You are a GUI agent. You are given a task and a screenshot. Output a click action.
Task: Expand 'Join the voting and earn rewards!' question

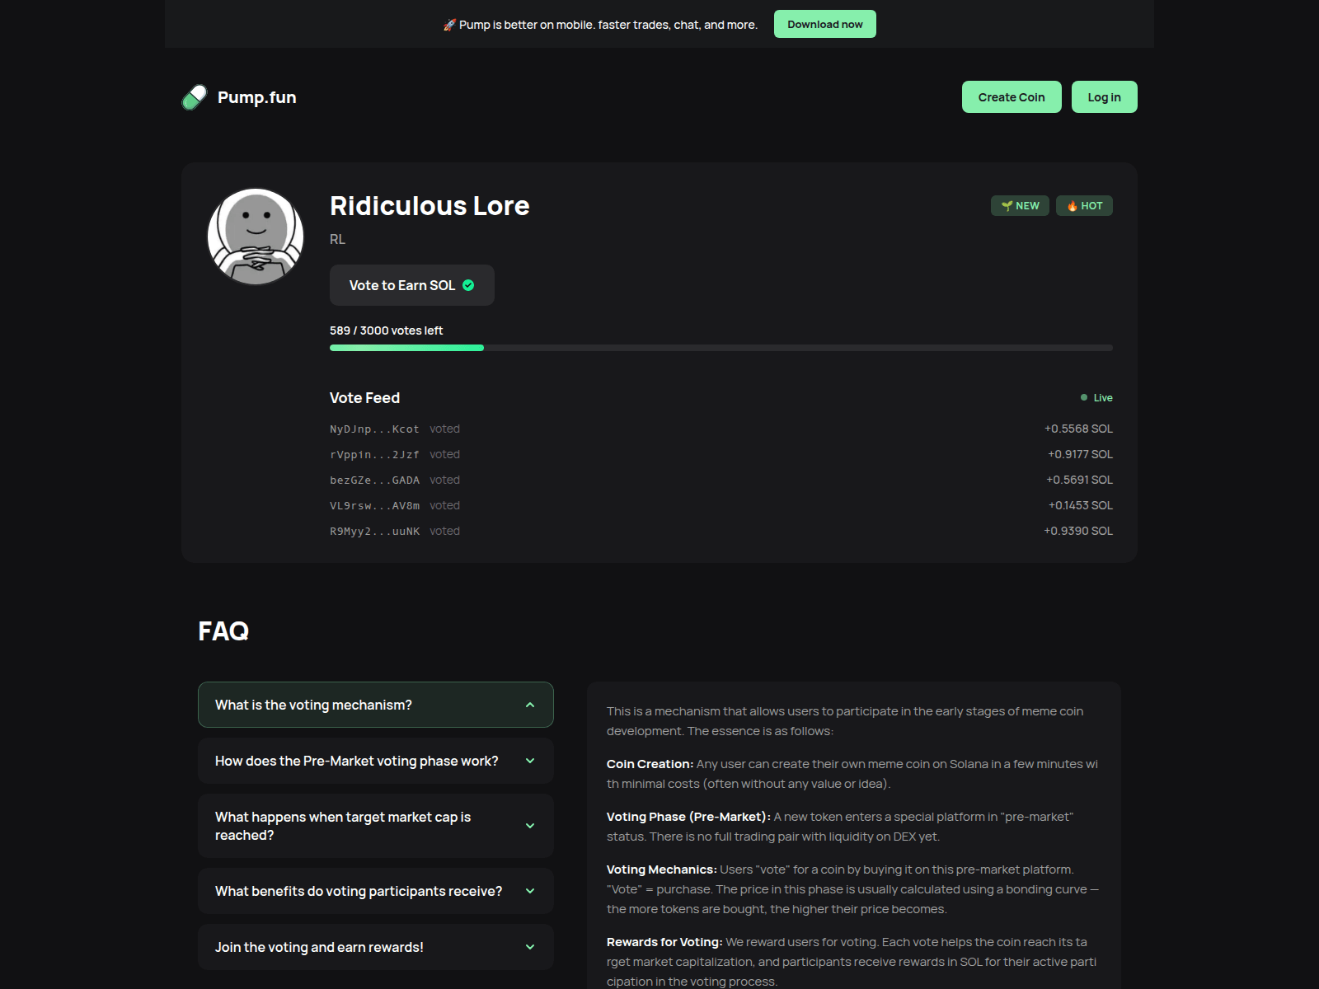pyautogui.click(x=376, y=947)
